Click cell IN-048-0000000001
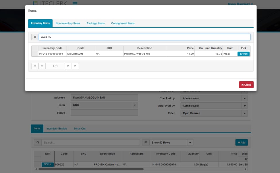This screenshot has width=280, height=173. pos(52,54)
